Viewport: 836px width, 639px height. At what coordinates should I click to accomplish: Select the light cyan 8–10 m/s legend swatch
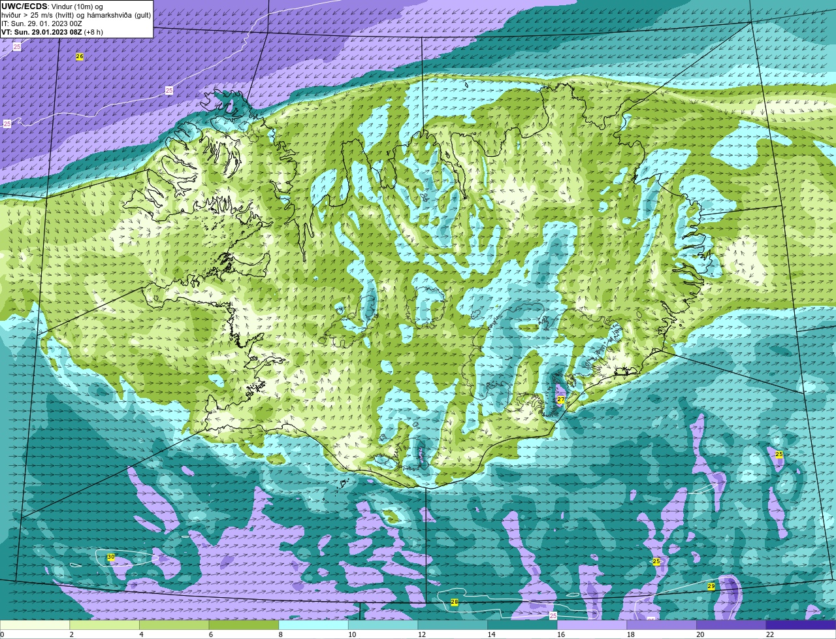pyautogui.click(x=313, y=625)
